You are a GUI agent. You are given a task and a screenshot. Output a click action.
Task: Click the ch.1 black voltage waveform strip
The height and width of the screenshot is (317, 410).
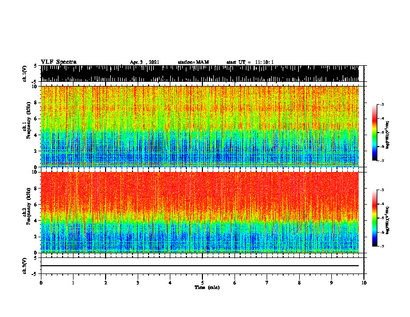pos(199,74)
